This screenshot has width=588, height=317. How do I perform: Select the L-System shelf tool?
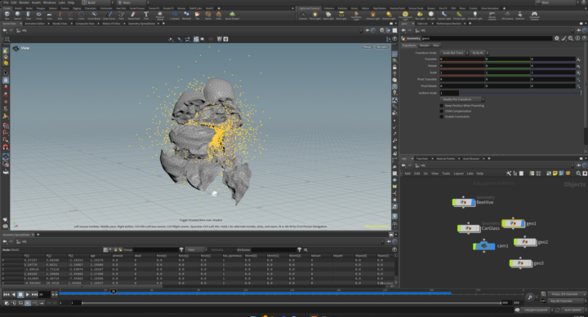pos(175,15)
